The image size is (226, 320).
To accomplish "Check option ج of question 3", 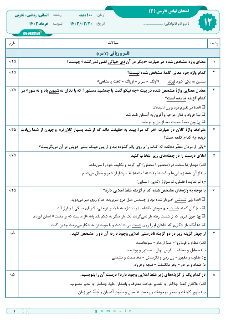I will pos(203,122).
